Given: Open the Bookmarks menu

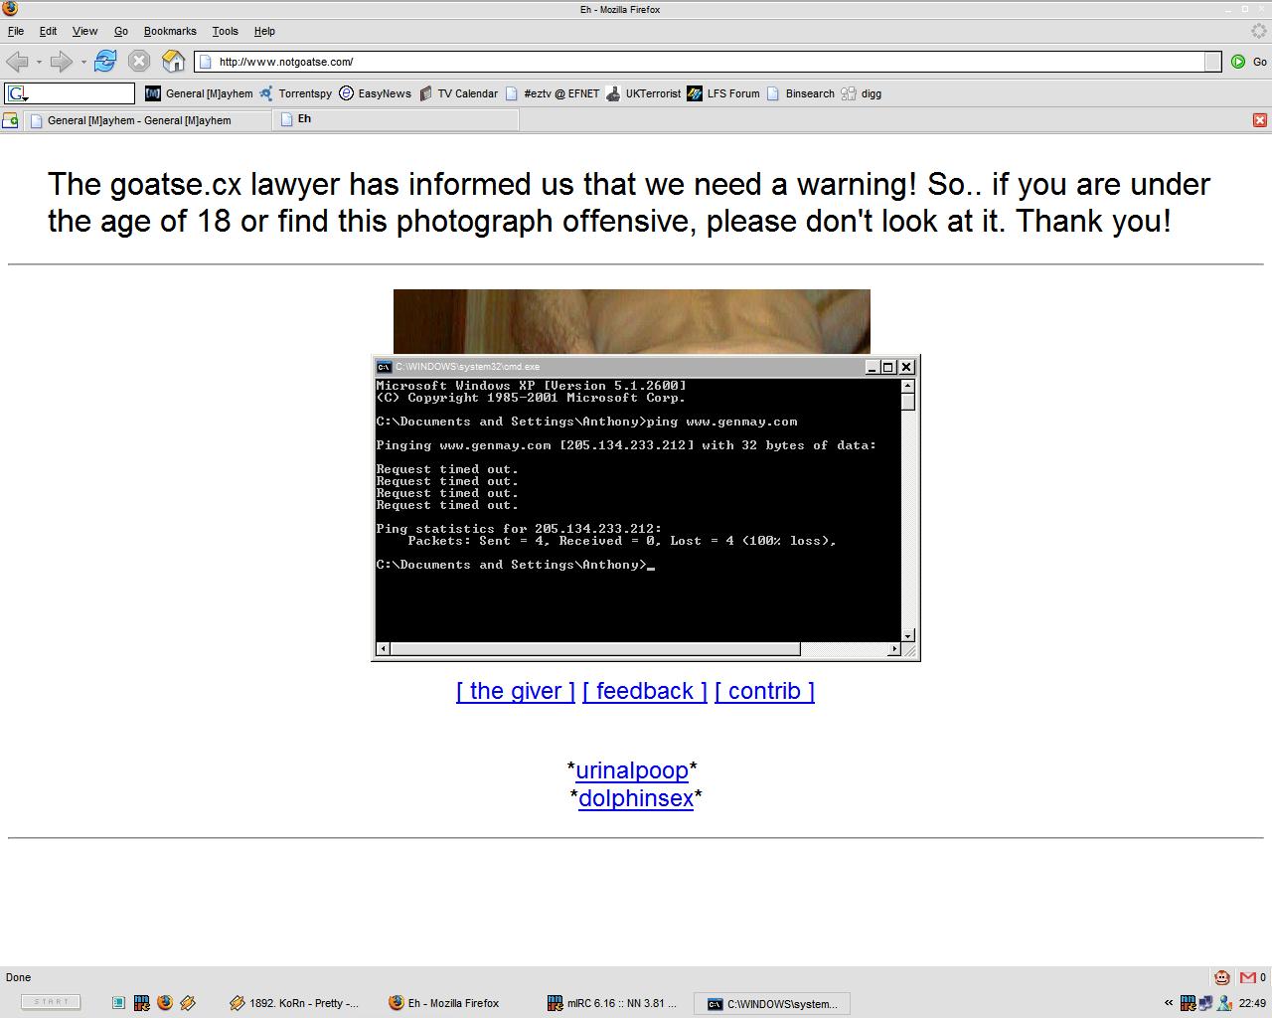Looking at the screenshot, I should pos(170,31).
